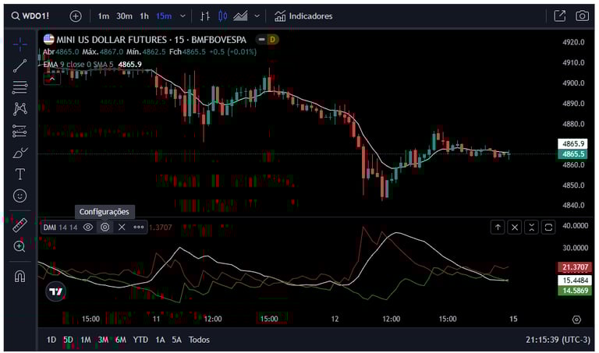This screenshot has height=353, width=599.
Task: Toggle DMI indicator visibility eye
Action: (88, 228)
